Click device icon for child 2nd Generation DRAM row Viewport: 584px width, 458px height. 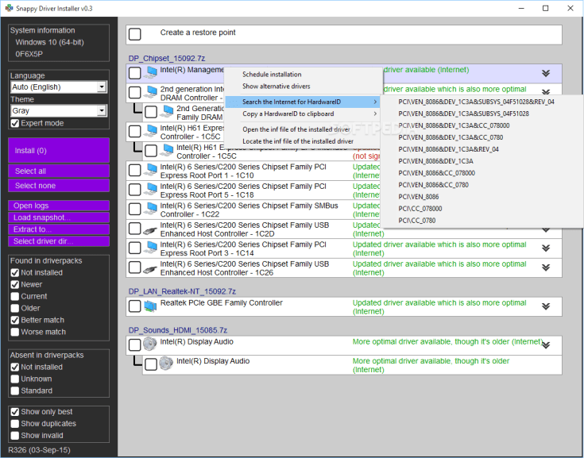click(167, 112)
